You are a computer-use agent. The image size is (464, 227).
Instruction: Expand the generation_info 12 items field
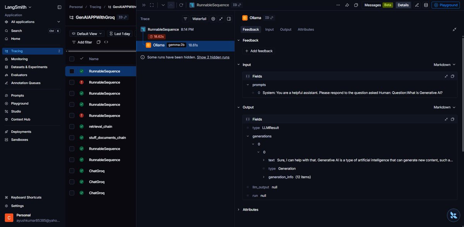coord(264,177)
